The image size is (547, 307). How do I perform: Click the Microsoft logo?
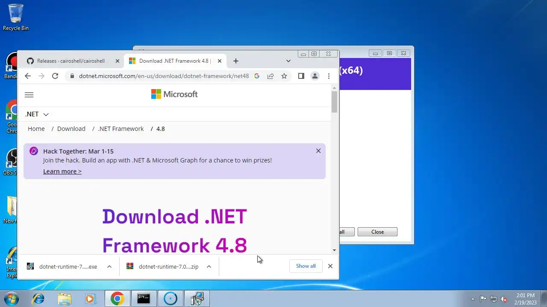[x=174, y=94]
